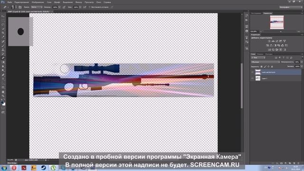The image size is (304, 171).
Task: Select the Magic Wand tool
Action: coord(3,28)
